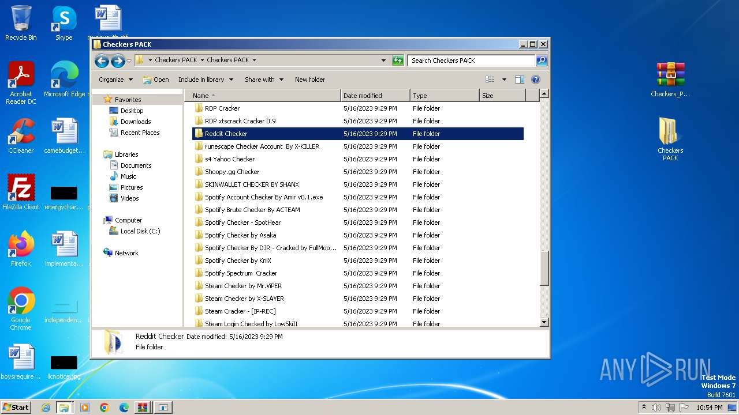
Task: Select Acrobat Reader DC desktop icon
Action: tap(21, 83)
